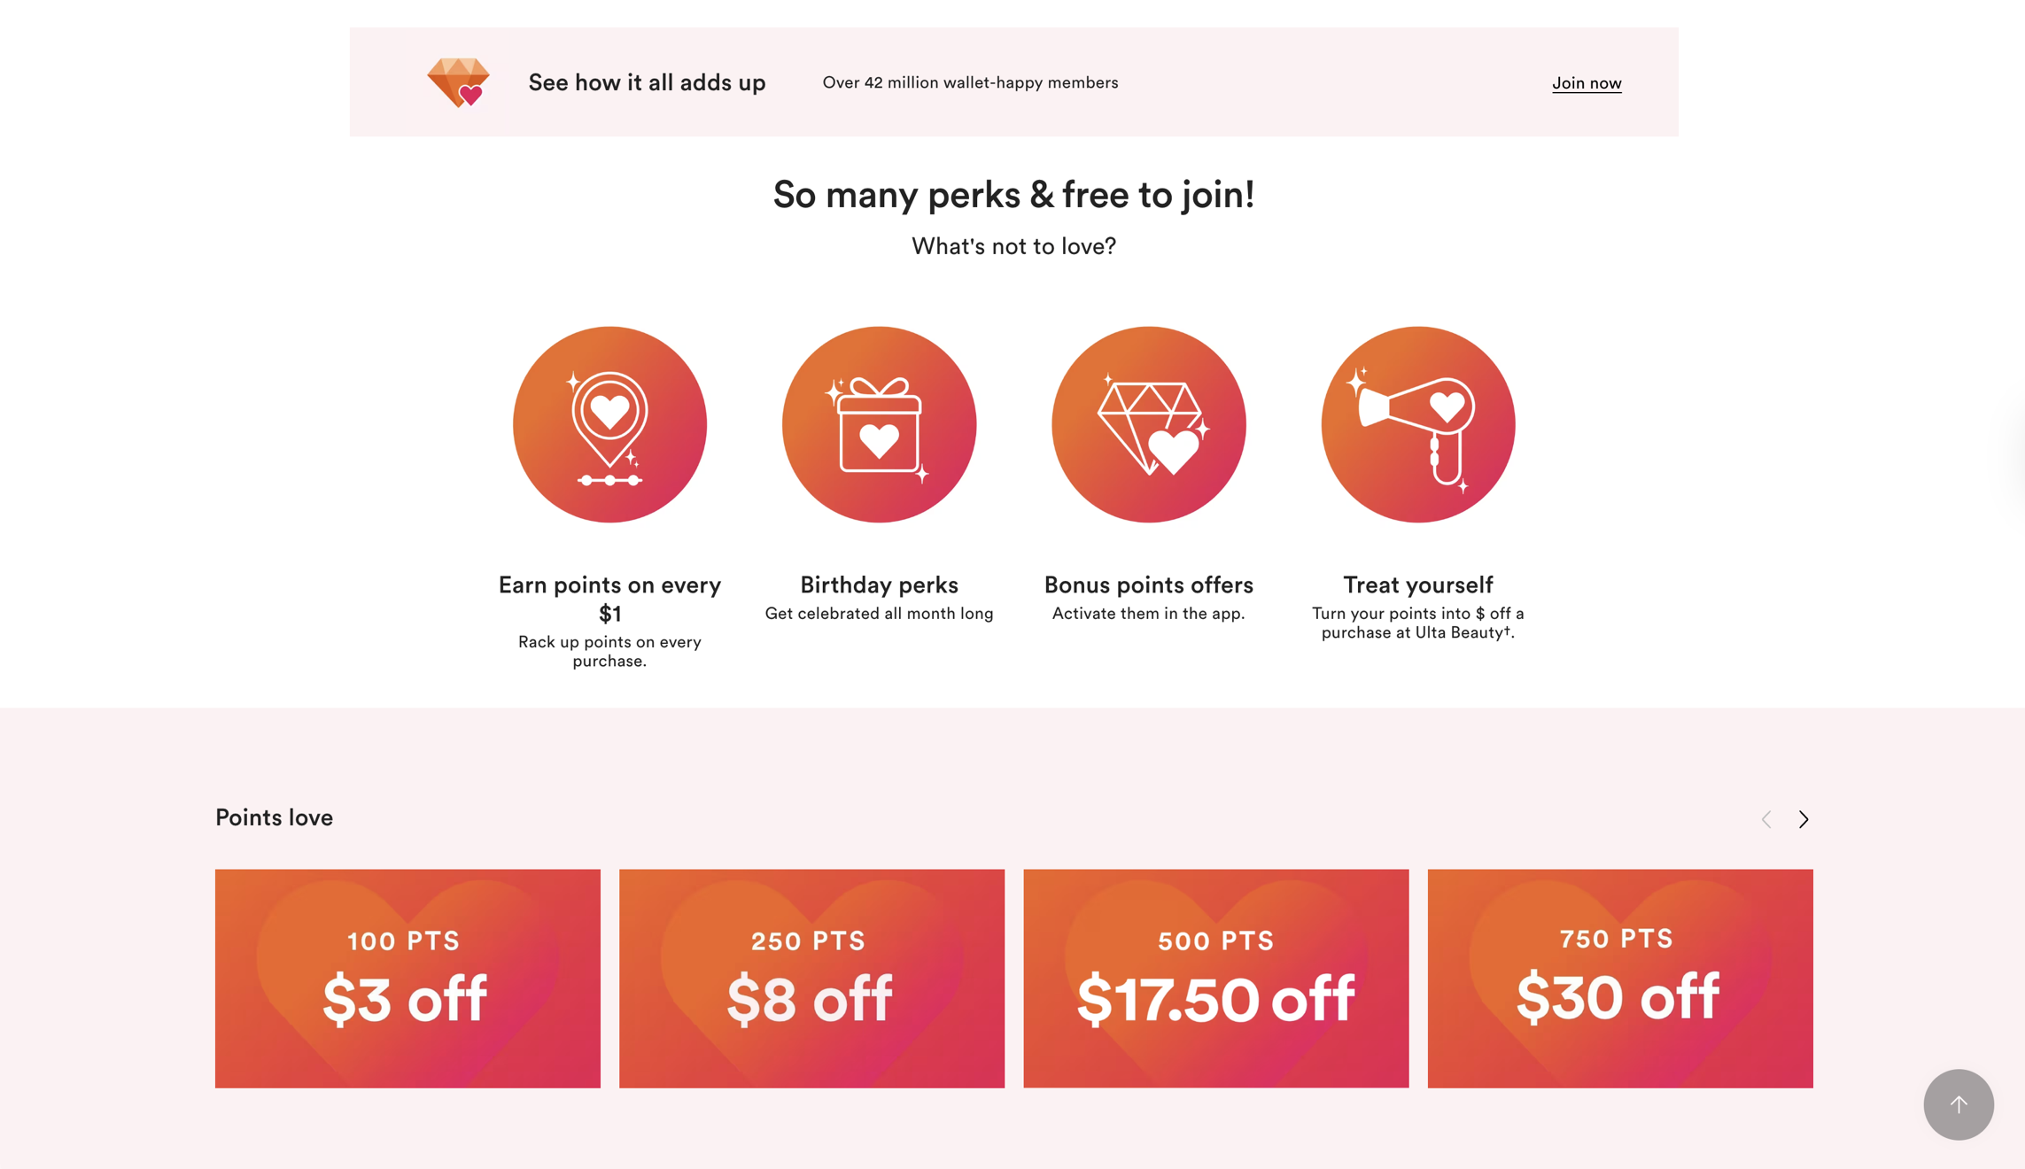Click the hair dryer treat yourself icon
The width and height of the screenshot is (2025, 1169).
[x=1417, y=424]
